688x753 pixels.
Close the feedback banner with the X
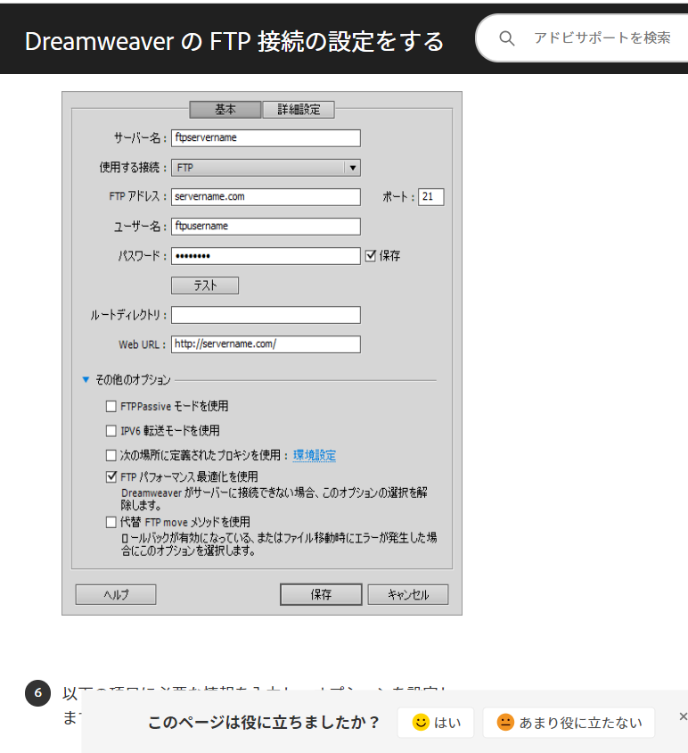click(684, 716)
